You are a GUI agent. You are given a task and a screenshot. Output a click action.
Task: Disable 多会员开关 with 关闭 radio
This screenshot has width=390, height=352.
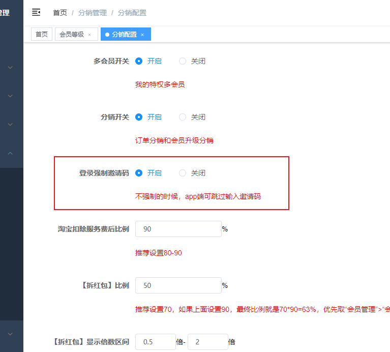(x=183, y=61)
